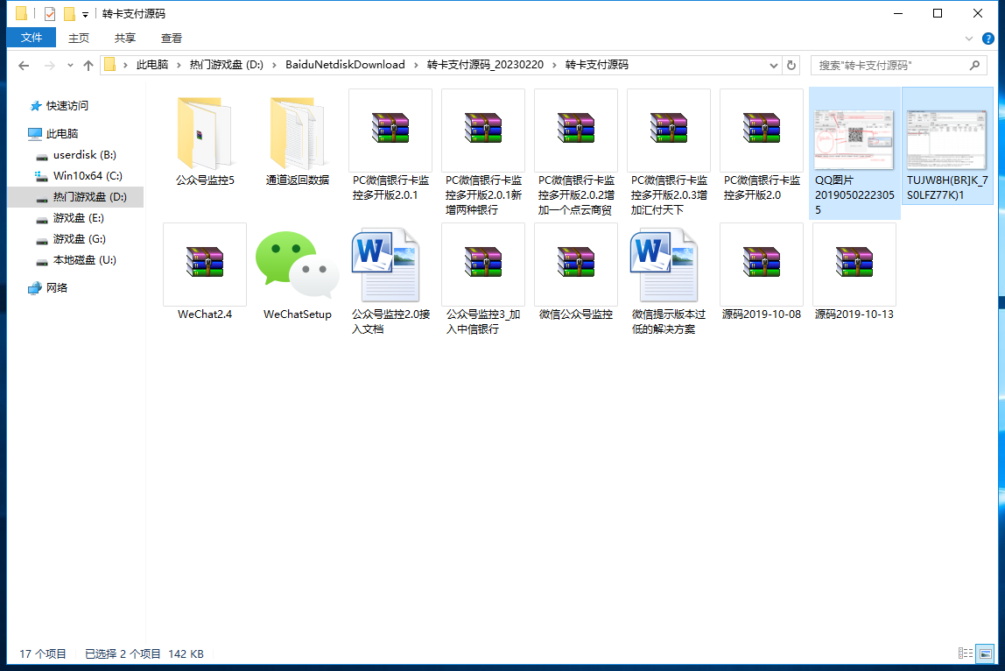Switch to details view in status bar
The width and height of the screenshot is (1005, 671).
[966, 653]
